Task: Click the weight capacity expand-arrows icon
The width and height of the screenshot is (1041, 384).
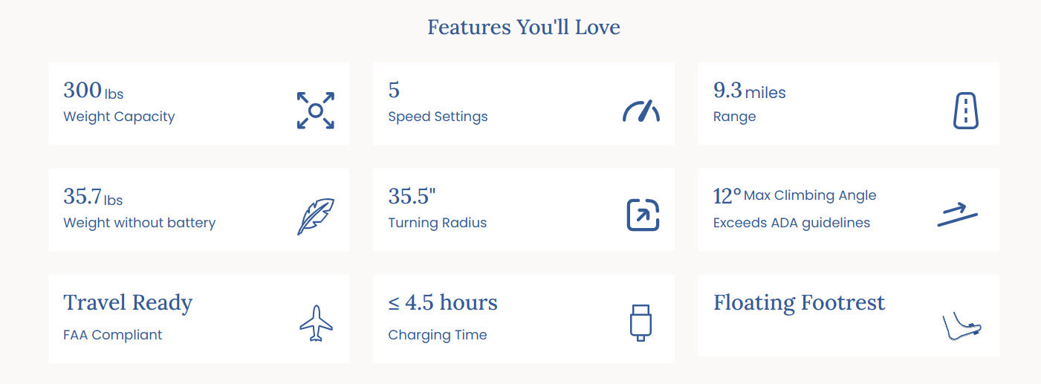Action: point(315,111)
